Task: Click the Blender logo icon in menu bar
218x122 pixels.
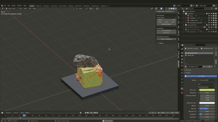Action: pos(2,6)
